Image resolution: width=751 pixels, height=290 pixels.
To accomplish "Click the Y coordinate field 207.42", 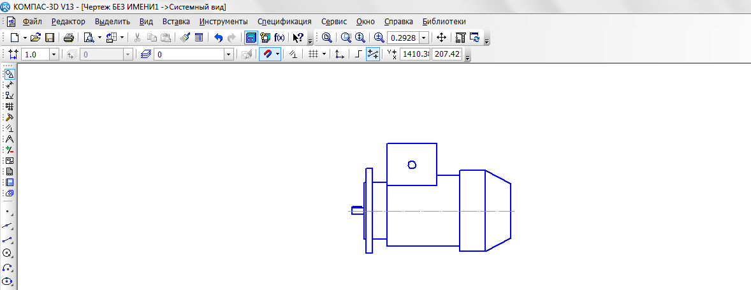I will click(448, 55).
